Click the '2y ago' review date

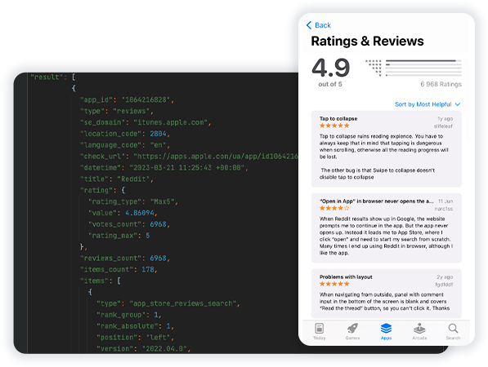445,277
